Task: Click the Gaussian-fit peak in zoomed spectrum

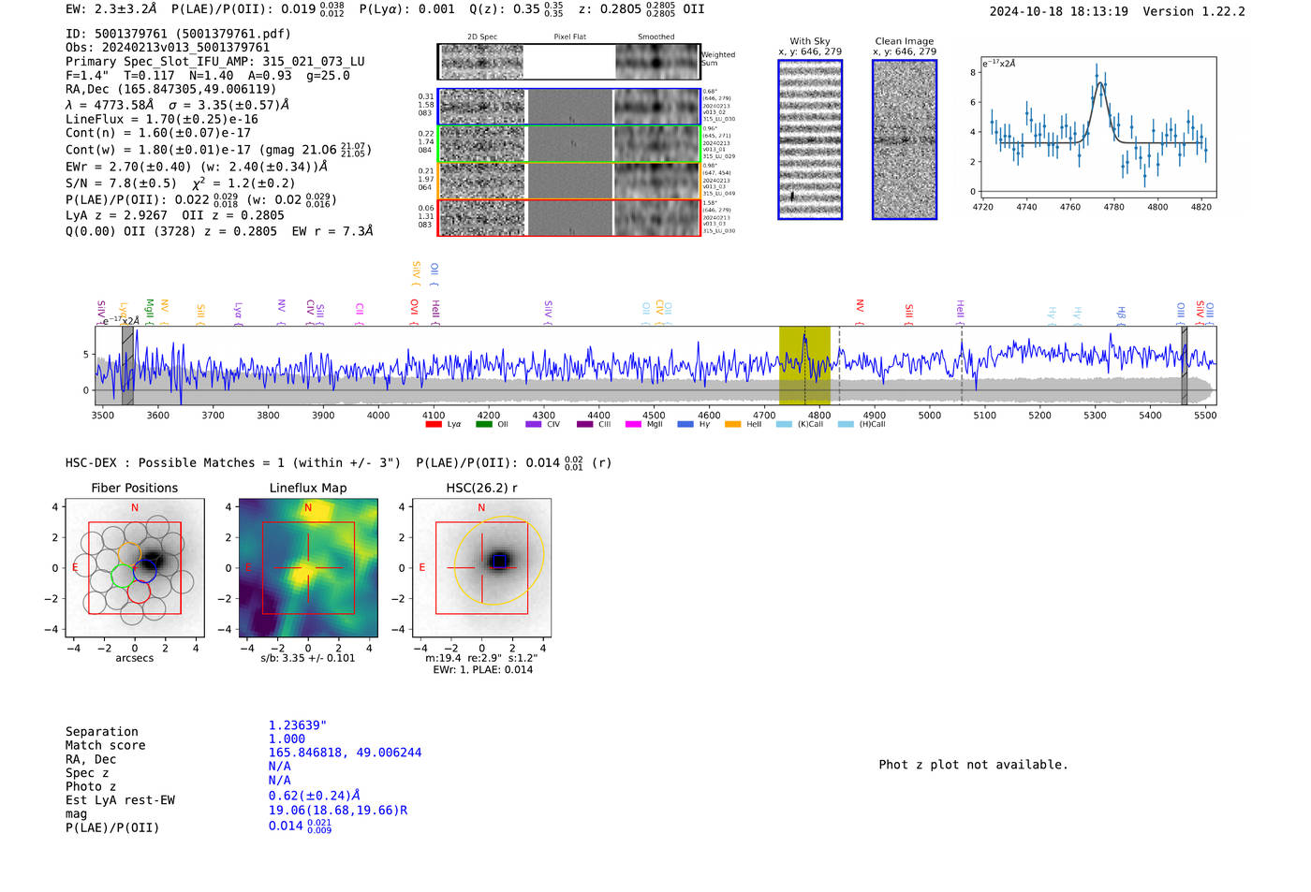Action: click(x=1099, y=83)
